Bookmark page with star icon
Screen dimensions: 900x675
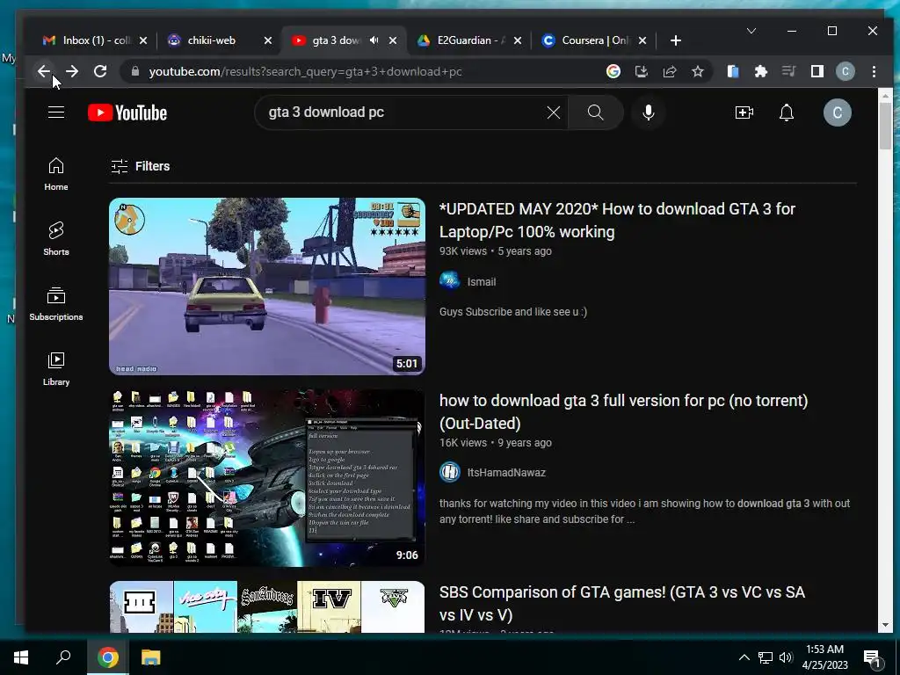pyautogui.click(x=697, y=71)
